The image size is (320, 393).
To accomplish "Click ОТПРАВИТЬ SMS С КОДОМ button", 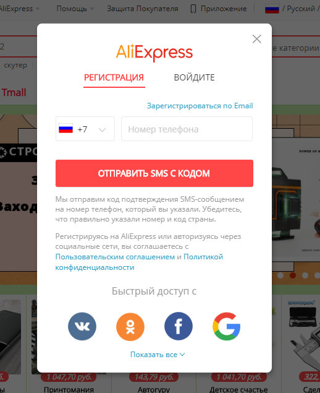I will coord(154,173).
